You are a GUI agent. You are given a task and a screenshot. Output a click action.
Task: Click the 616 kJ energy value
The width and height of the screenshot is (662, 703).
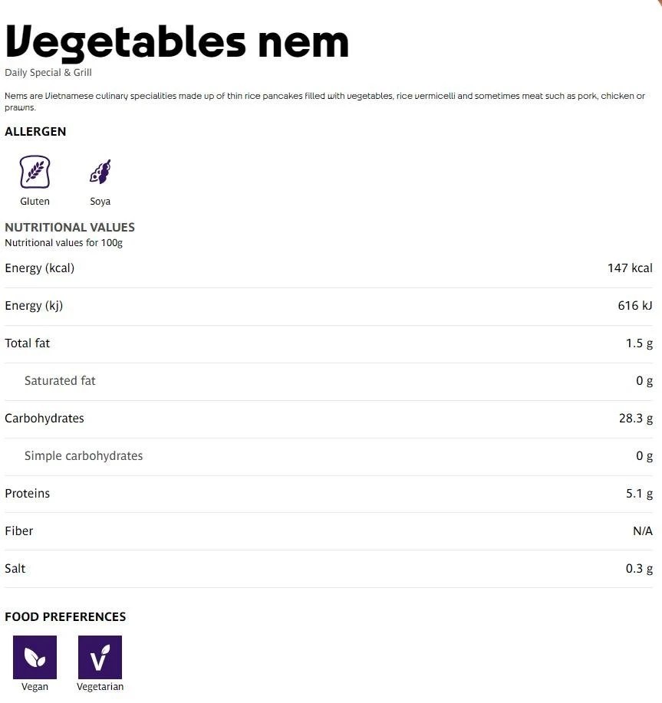tap(635, 306)
